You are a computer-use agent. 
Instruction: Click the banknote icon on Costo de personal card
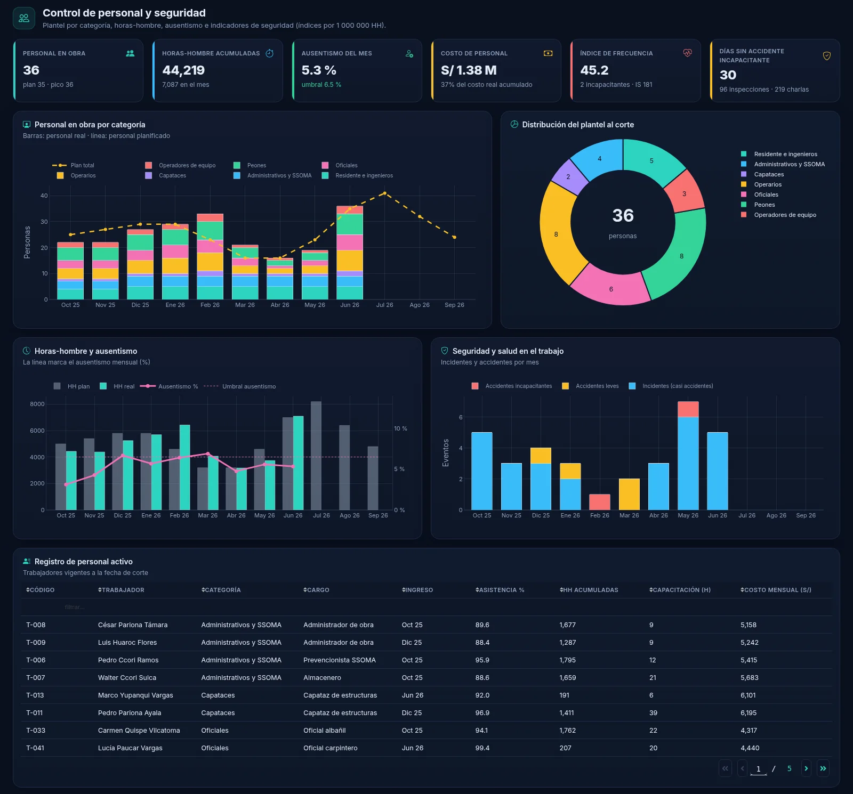click(x=548, y=53)
